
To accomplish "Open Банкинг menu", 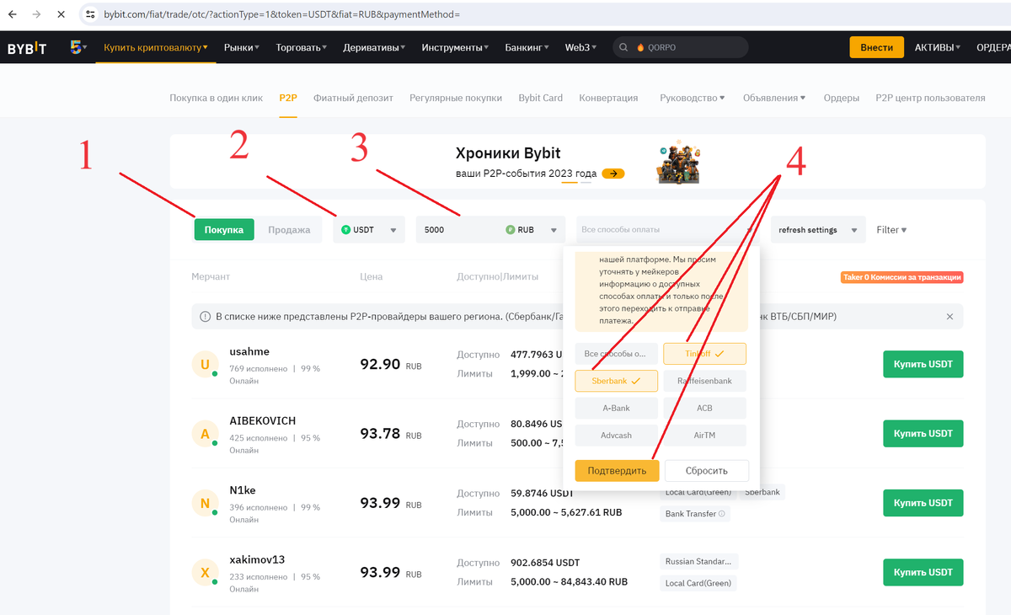I will pyautogui.click(x=527, y=48).
